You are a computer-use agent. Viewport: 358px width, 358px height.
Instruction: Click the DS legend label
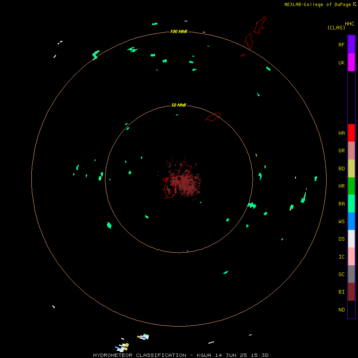[341, 239]
